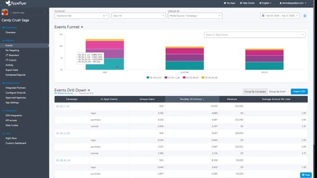This screenshot has width=317, height=178.
Task: Toggle the 25-30_M_GB legend swatch
Action: (203, 78)
